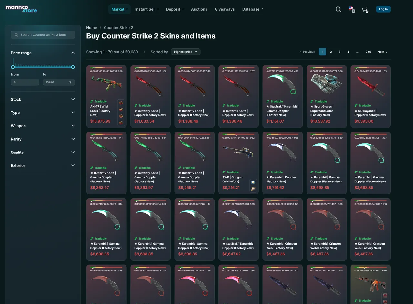The height and width of the screenshot is (304, 413).
Task: Expand the Weapon filter
Action: [43, 126]
